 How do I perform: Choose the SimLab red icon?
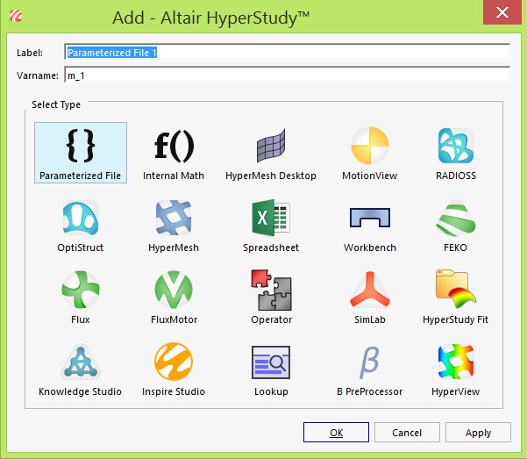pyautogui.click(x=370, y=290)
